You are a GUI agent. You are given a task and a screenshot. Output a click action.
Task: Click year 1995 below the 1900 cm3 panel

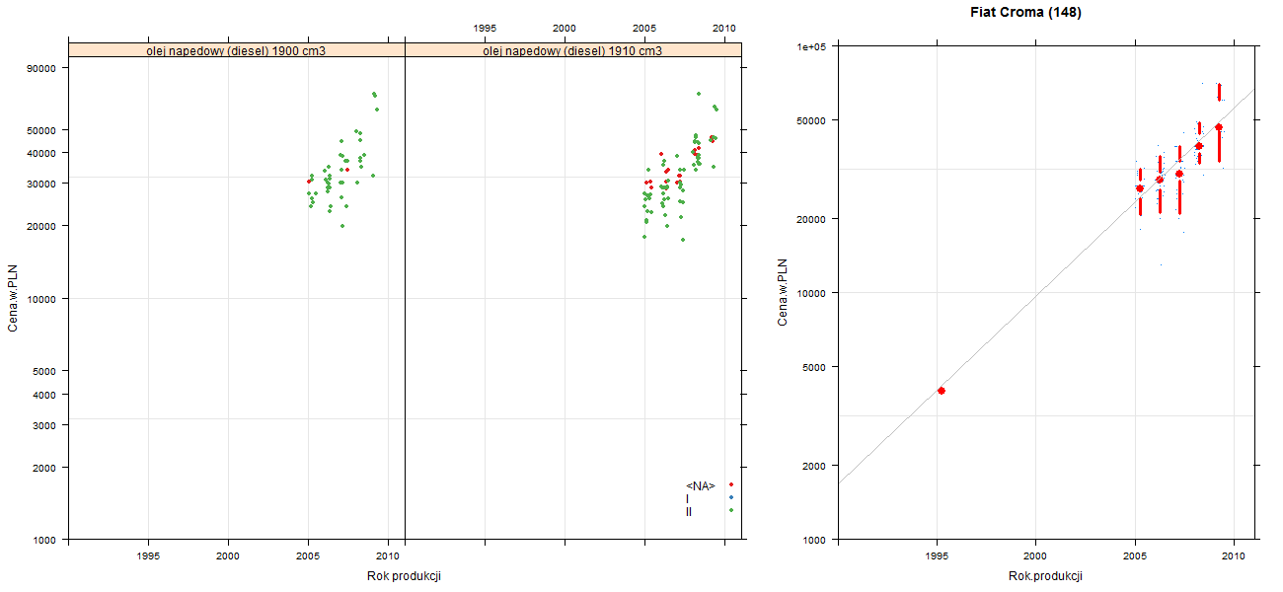tap(148, 556)
